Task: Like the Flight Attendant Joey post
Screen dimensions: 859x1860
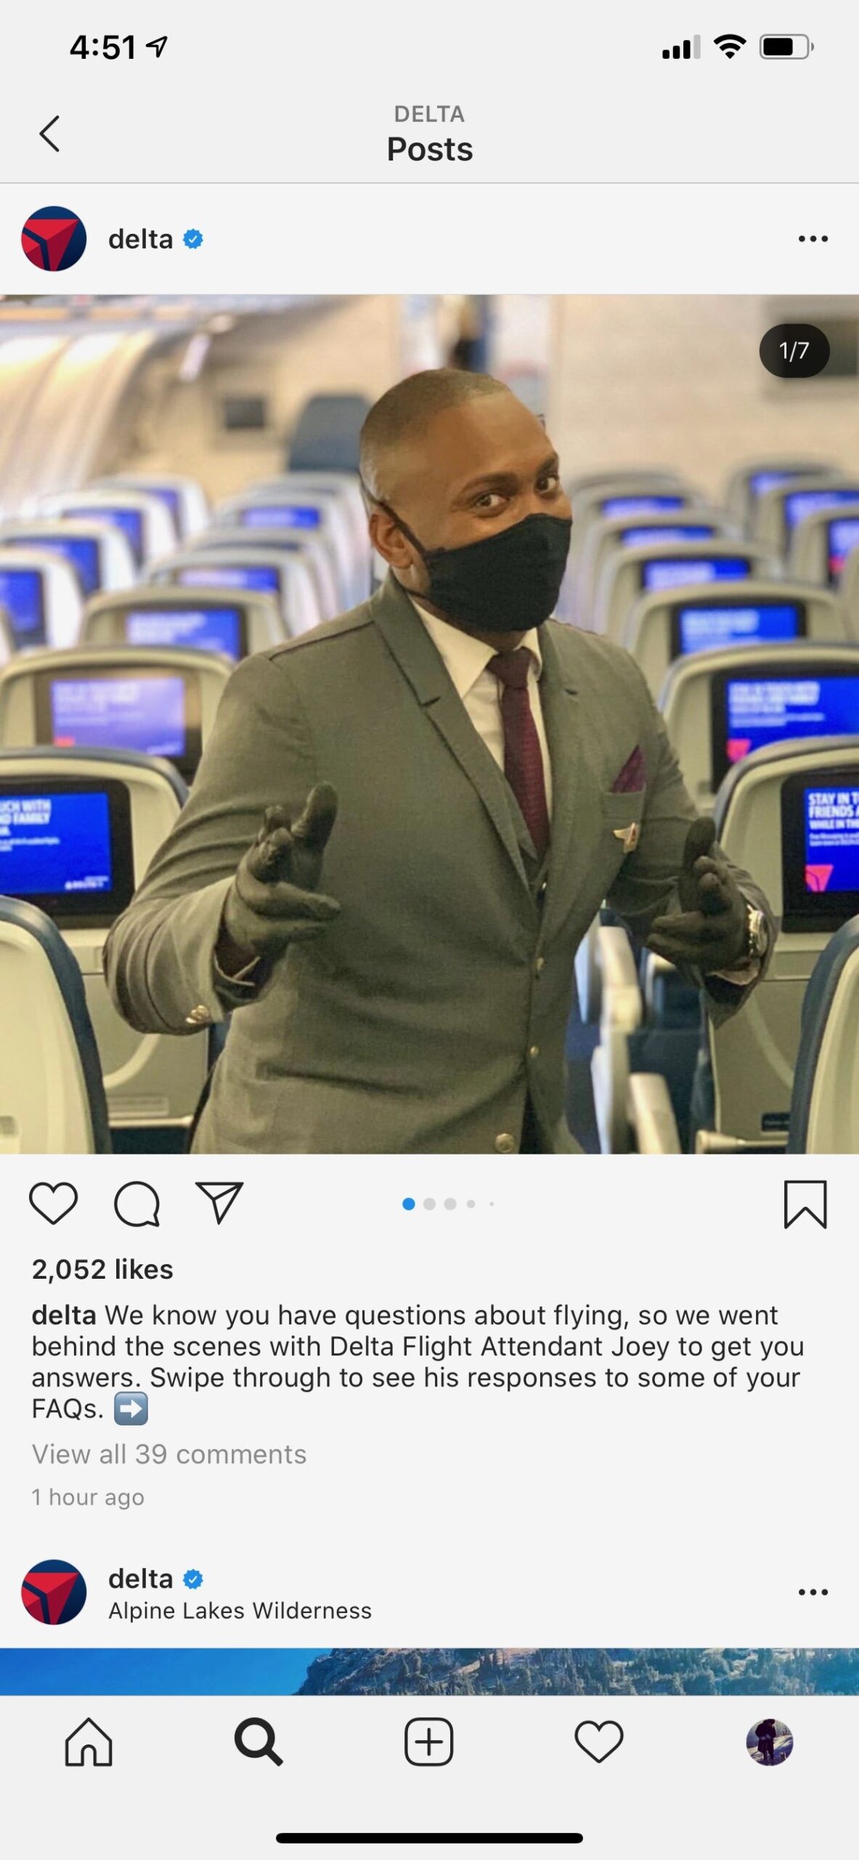Action: pyautogui.click(x=53, y=1204)
